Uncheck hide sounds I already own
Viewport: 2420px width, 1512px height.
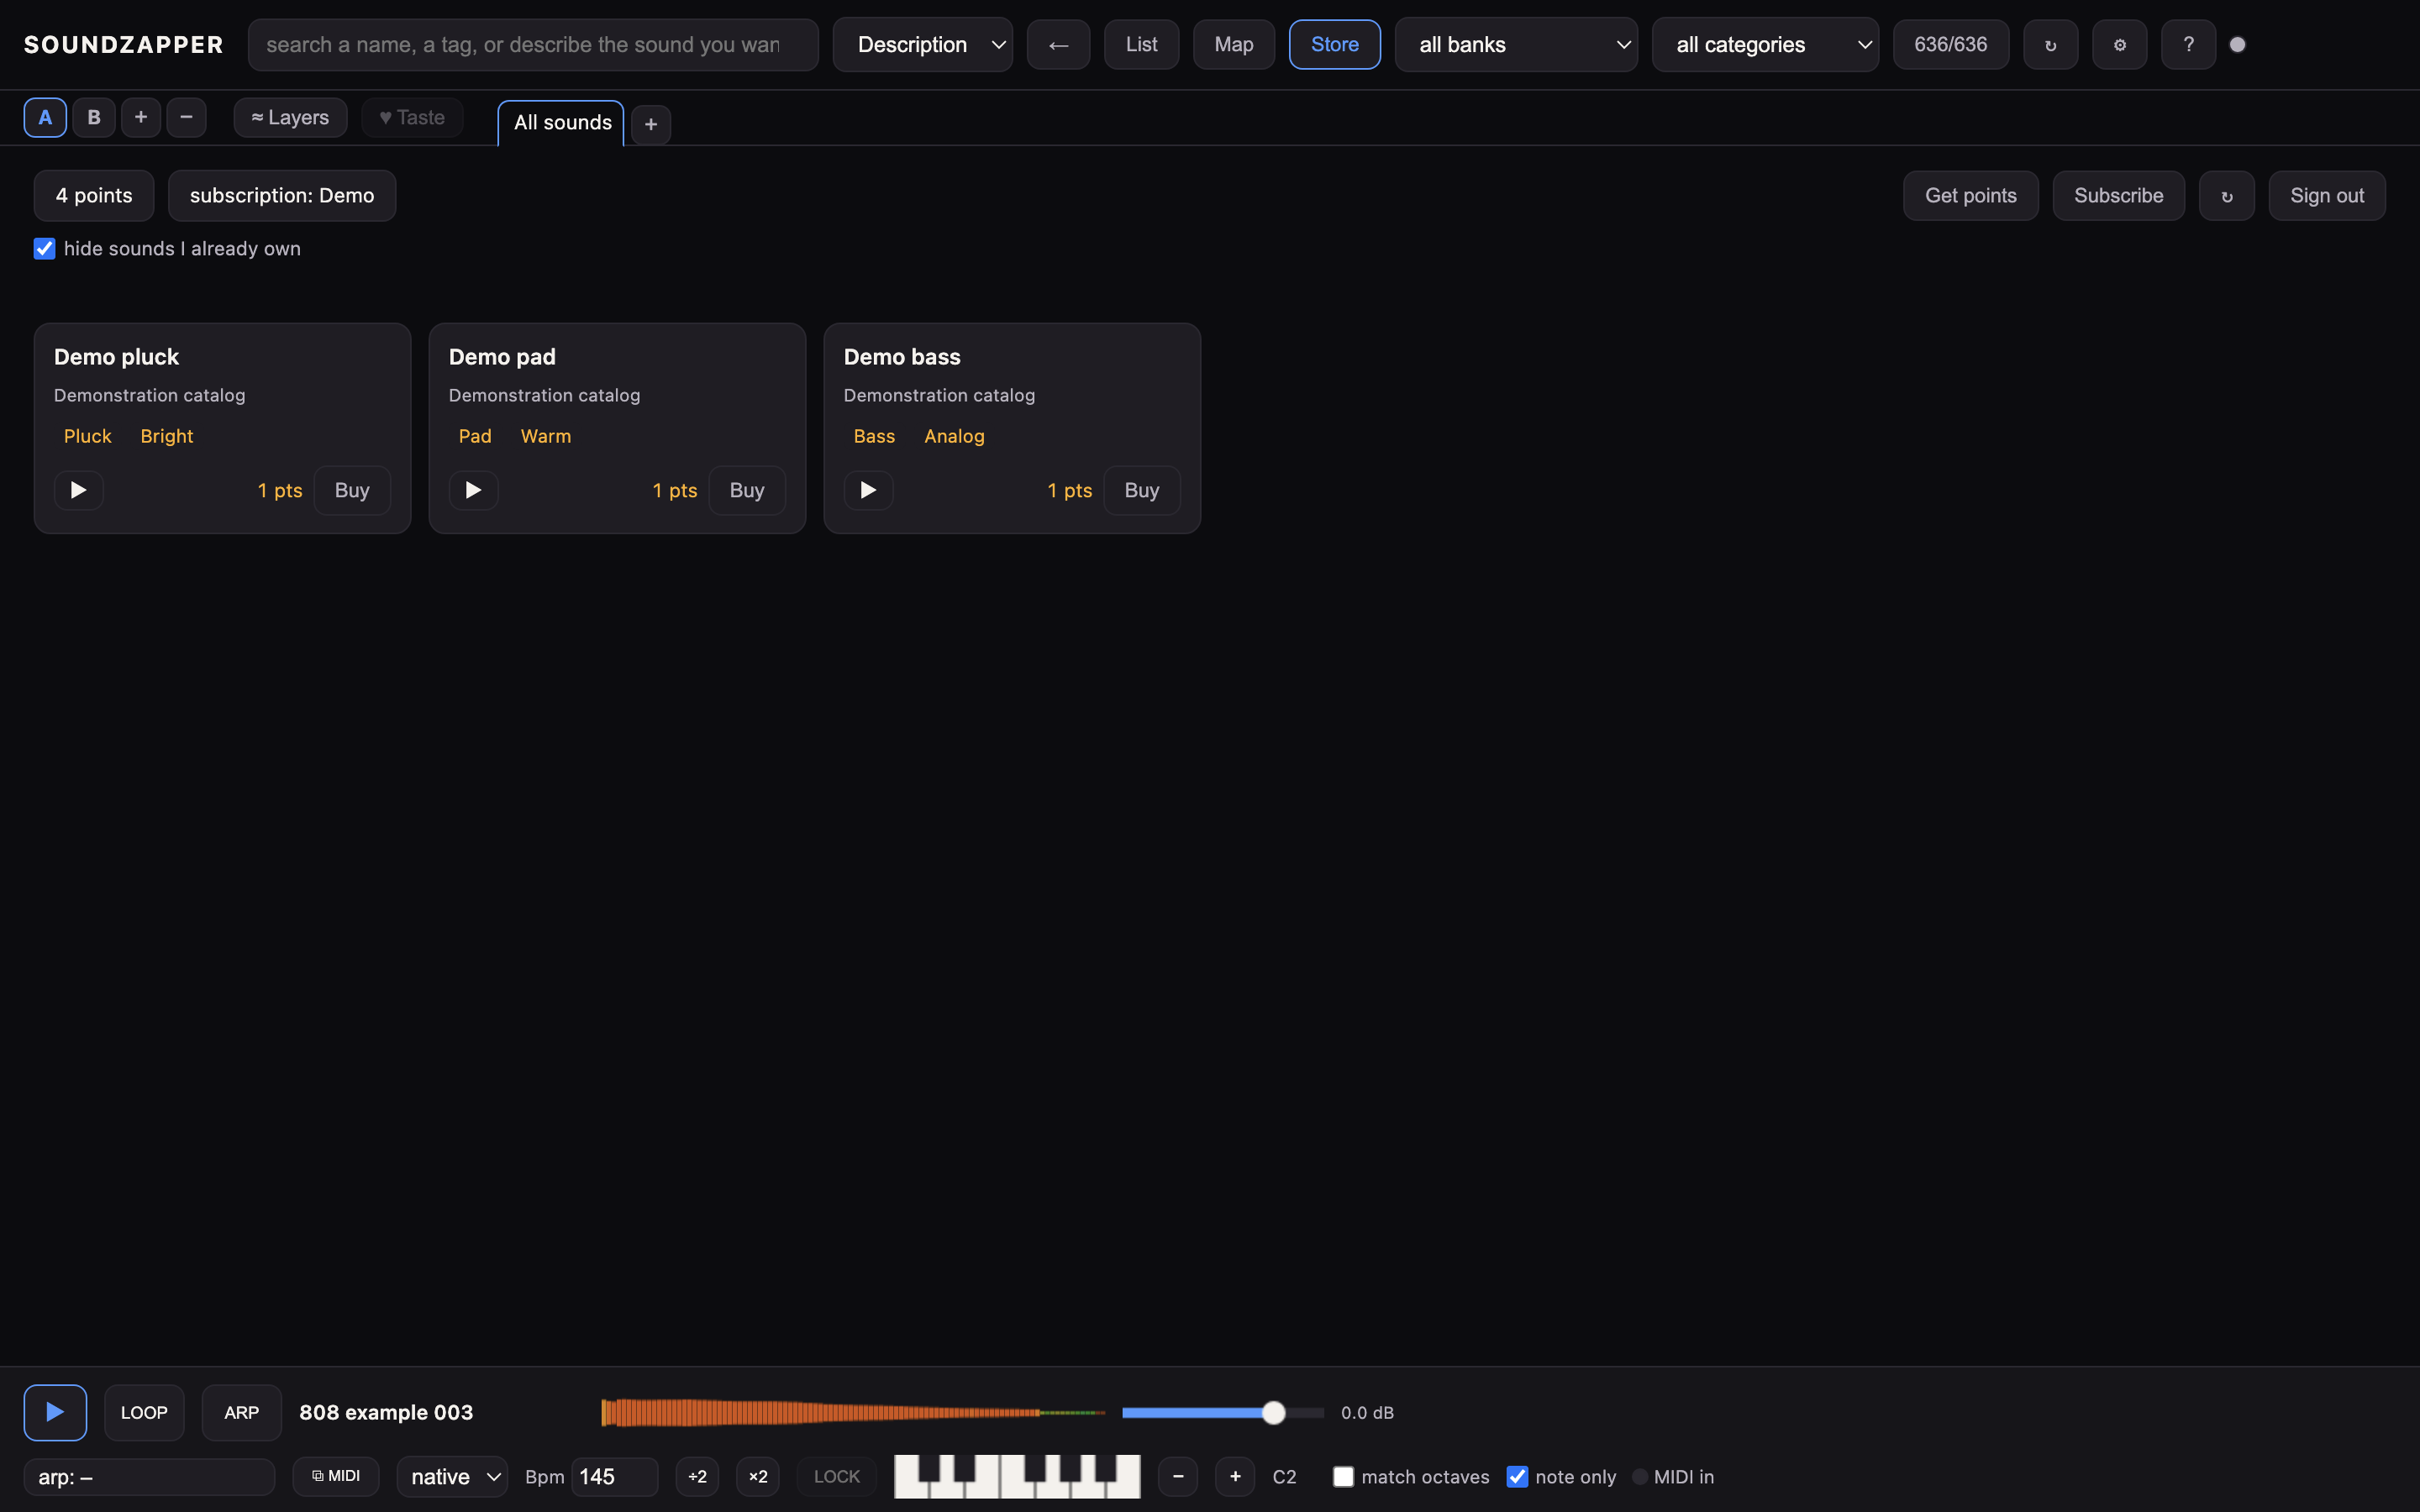[44, 249]
